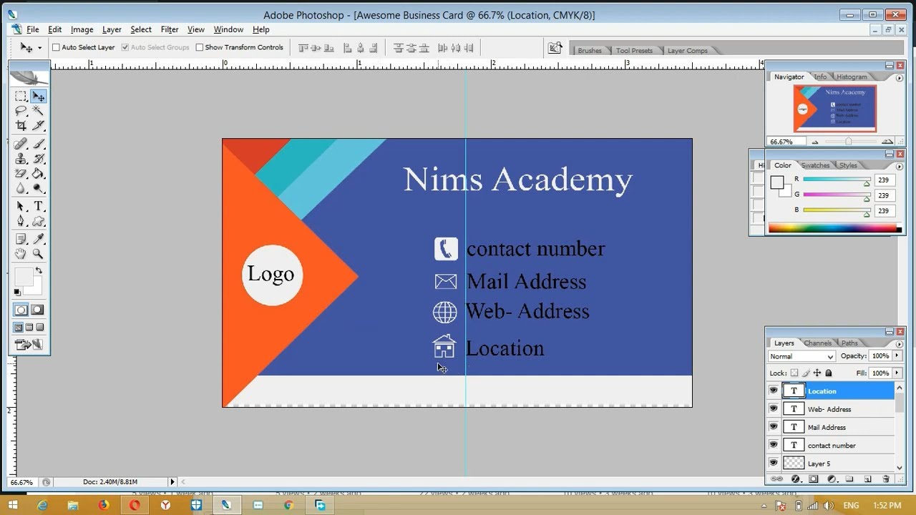The width and height of the screenshot is (916, 515).
Task: Enable Show Transform Controls checkbox
Action: click(x=200, y=48)
